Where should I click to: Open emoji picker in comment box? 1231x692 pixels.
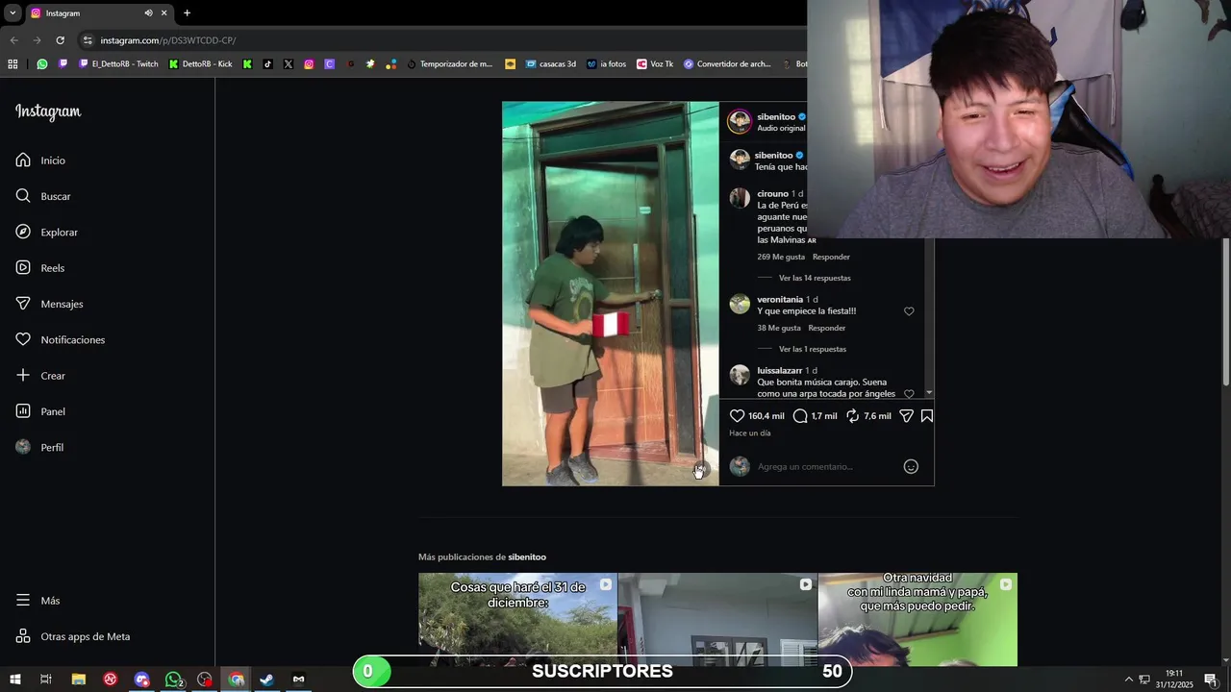coord(911,466)
